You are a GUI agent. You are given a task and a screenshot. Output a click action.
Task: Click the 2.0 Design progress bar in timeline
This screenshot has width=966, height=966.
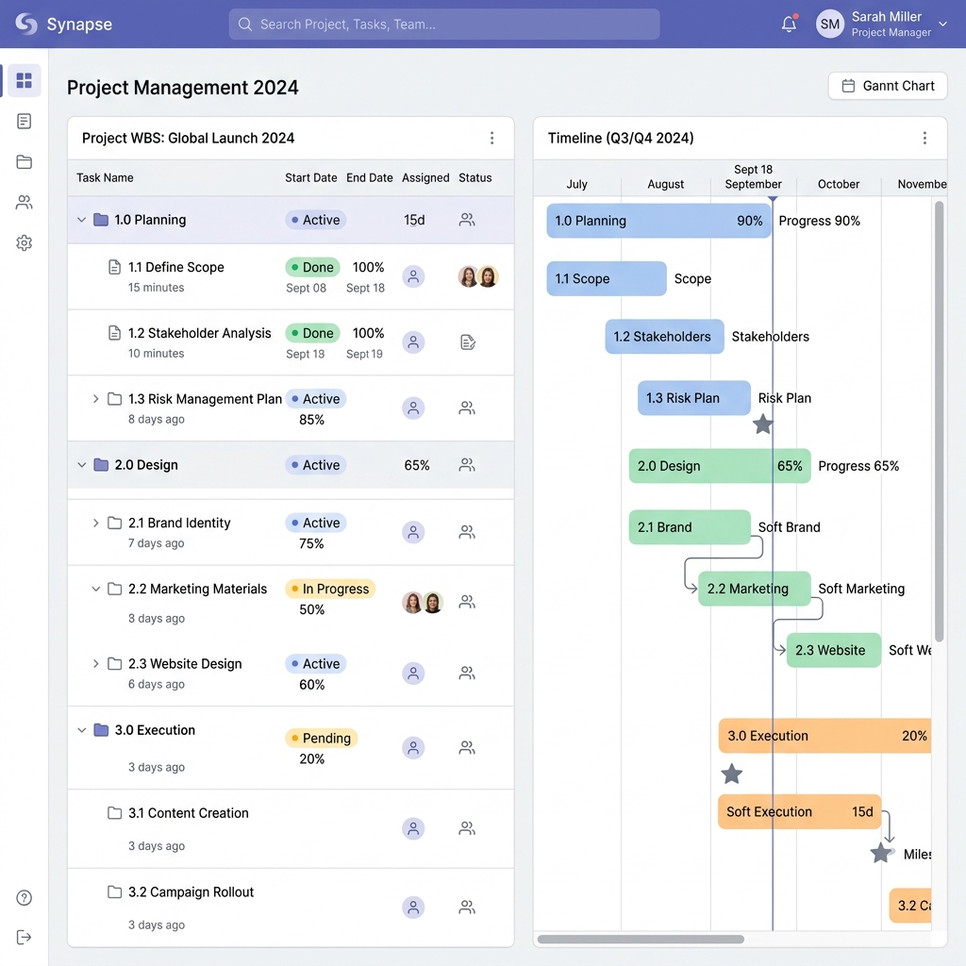pos(720,466)
